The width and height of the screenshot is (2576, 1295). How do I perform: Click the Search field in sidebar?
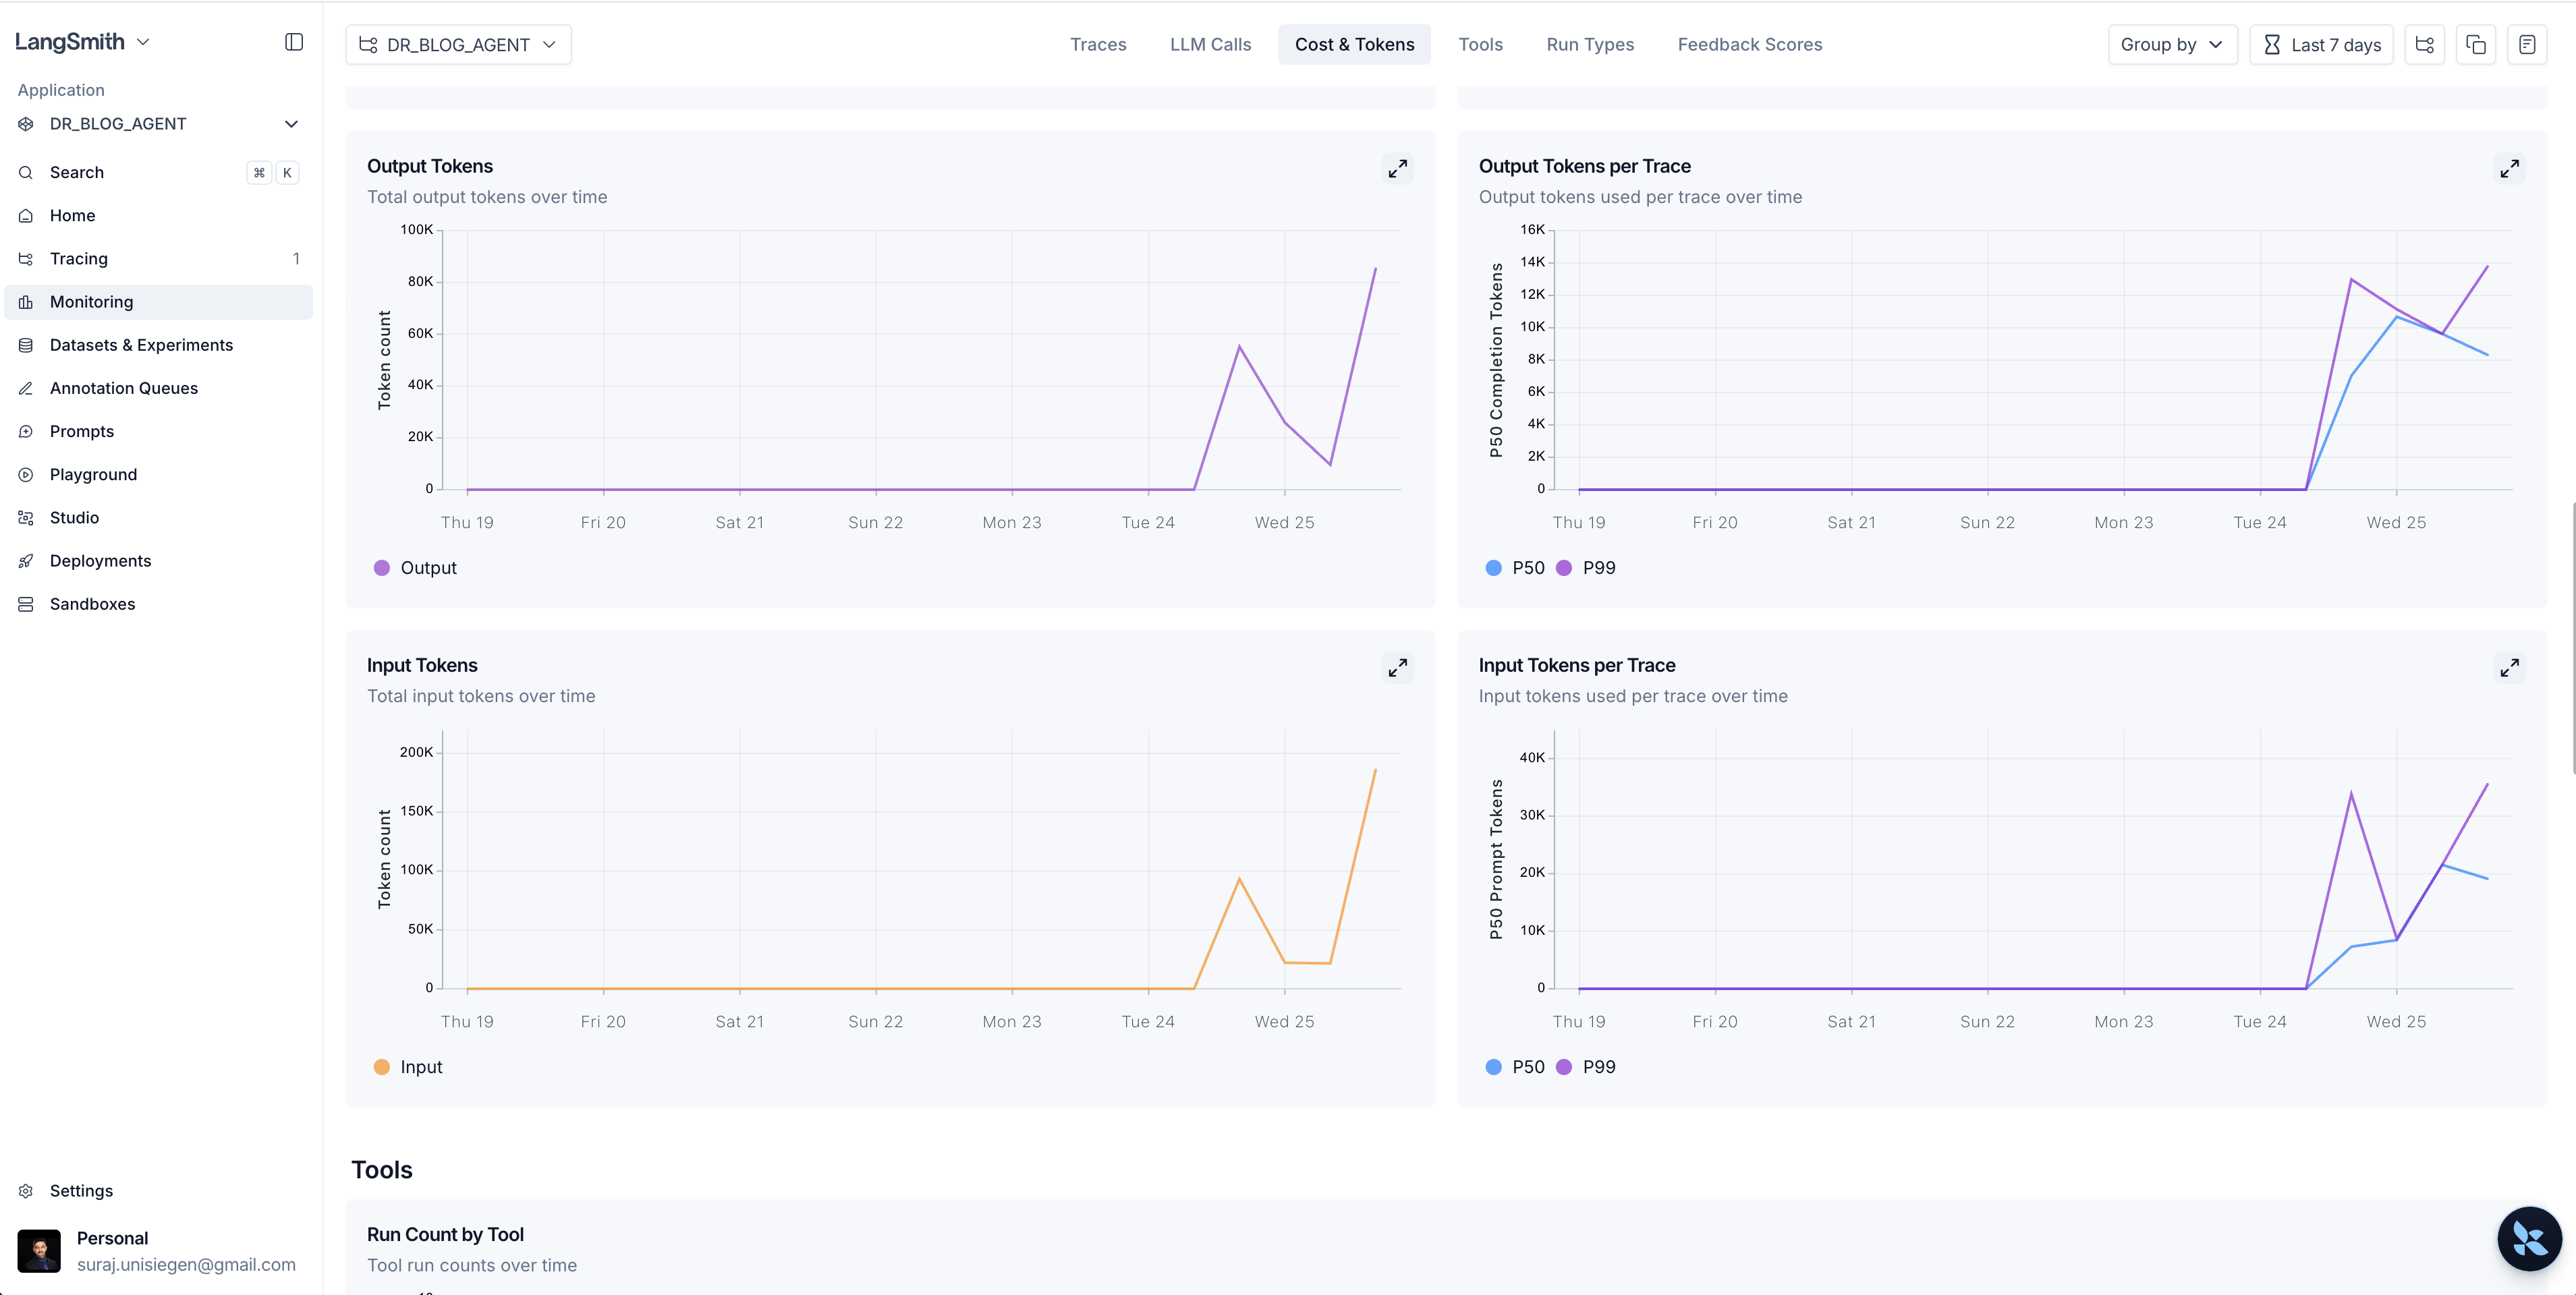[77, 173]
